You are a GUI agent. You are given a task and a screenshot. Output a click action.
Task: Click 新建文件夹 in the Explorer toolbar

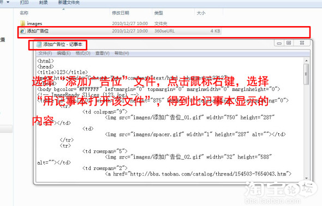point(69,3)
